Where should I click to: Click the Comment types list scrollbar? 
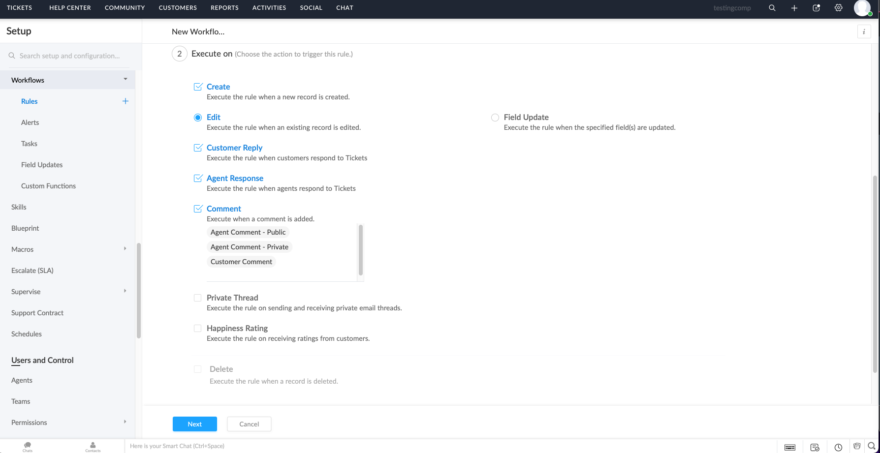pyautogui.click(x=361, y=250)
